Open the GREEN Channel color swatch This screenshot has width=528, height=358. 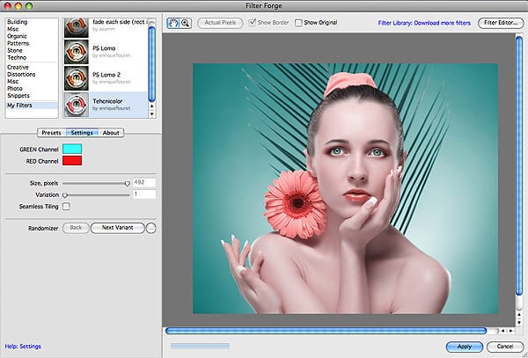click(72, 149)
